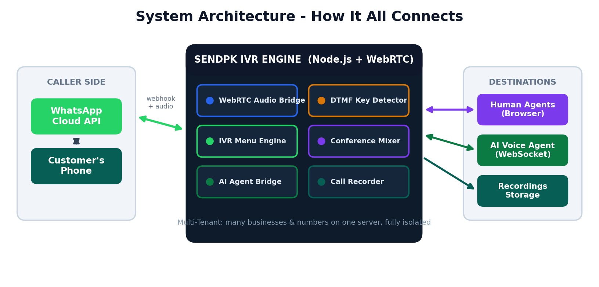The width and height of the screenshot is (599, 287).
Task: Click the purple dot beside Conference Mixer
Action: [321, 141]
